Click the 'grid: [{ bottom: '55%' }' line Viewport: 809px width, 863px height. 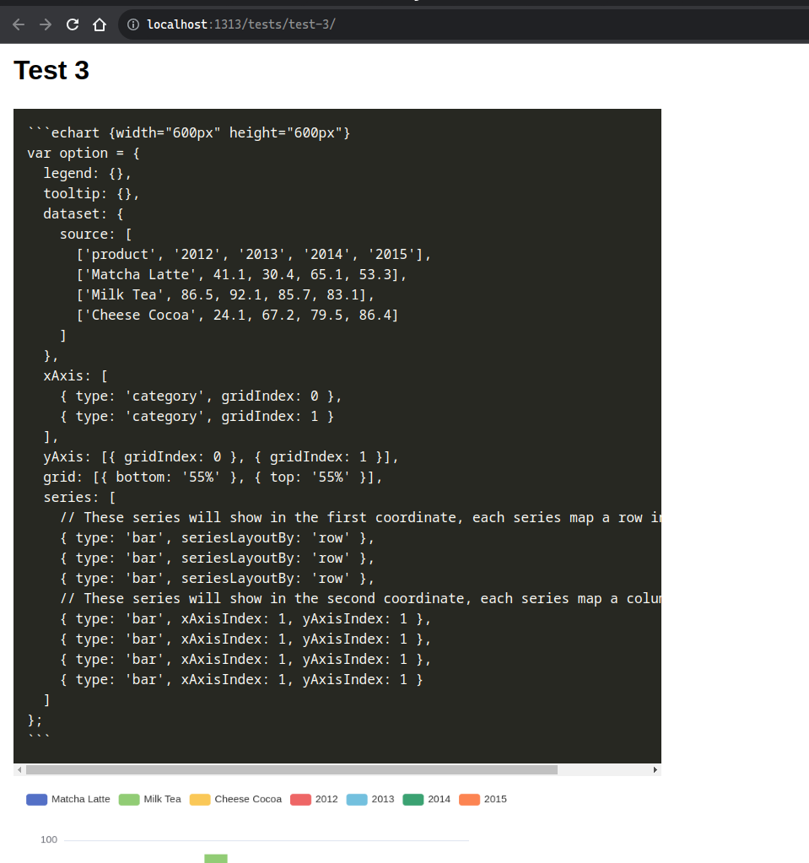tap(213, 477)
